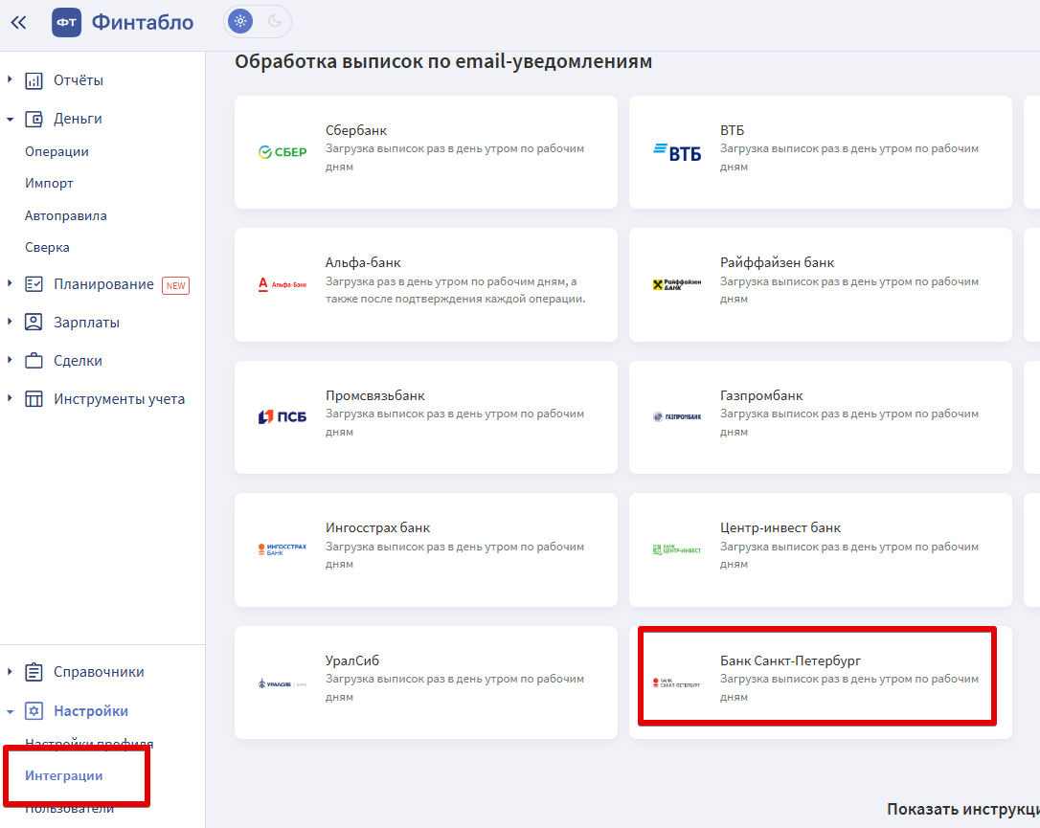
Task: Click the Планирование checklist icon
Action: point(34,284)
